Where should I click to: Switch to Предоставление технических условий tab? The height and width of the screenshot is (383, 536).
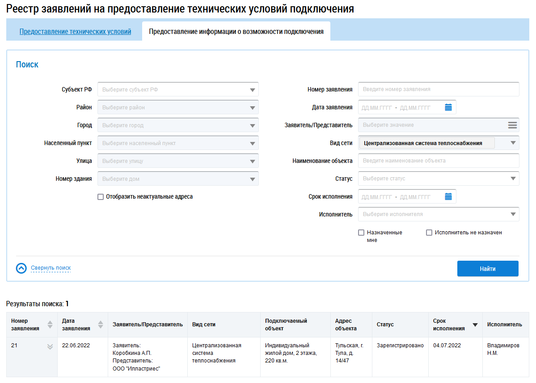pos(75,32)
